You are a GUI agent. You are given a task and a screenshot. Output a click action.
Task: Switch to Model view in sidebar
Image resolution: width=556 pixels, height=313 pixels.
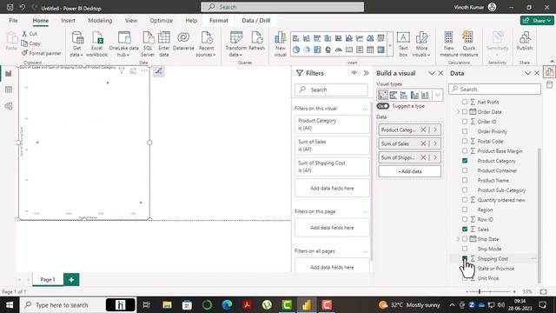(9, 106)
